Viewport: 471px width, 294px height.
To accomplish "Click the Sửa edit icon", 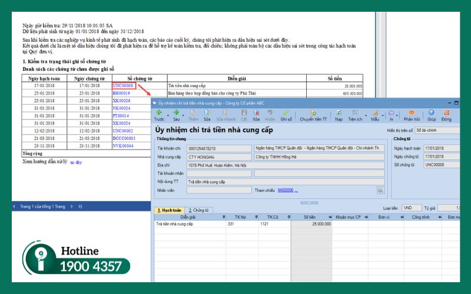I will tap(207, 114).
